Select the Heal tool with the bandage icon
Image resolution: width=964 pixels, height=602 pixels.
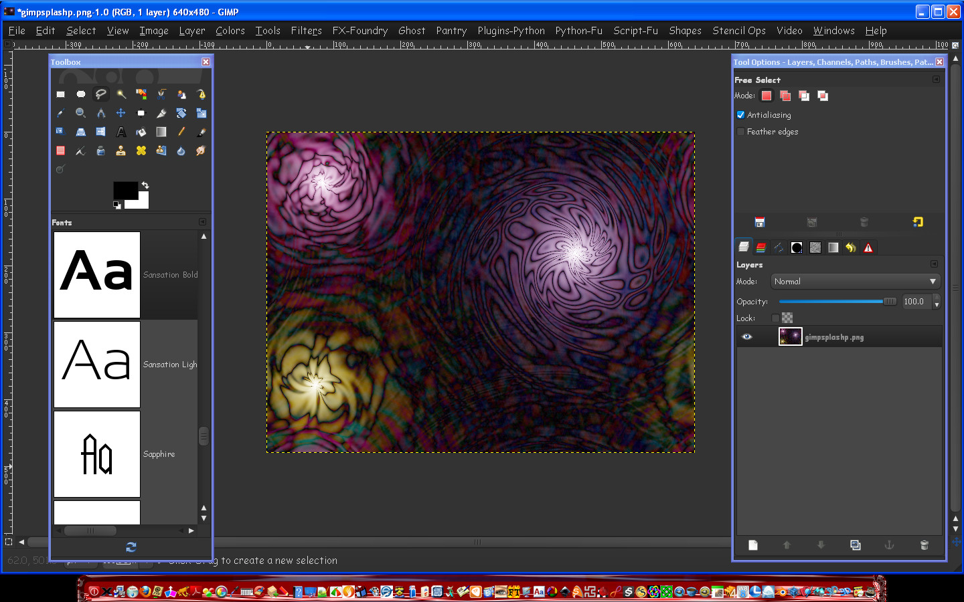coord(141,150)
